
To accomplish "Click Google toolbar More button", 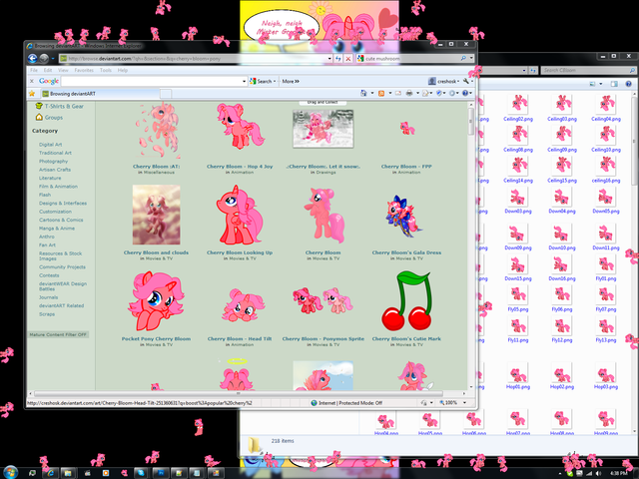I will point(291,81).
